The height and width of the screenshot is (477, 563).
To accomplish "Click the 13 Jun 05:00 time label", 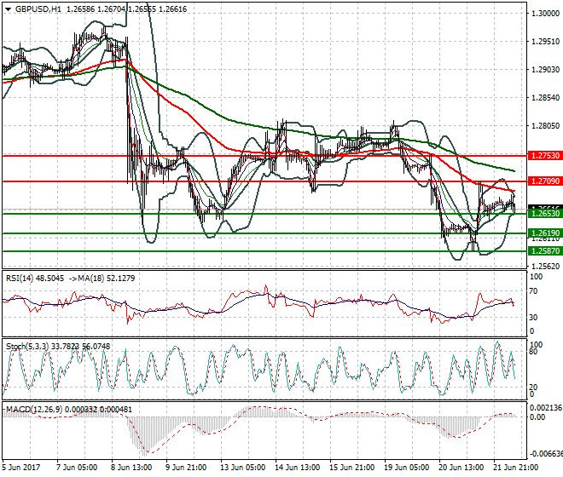I will click(243, 468).
